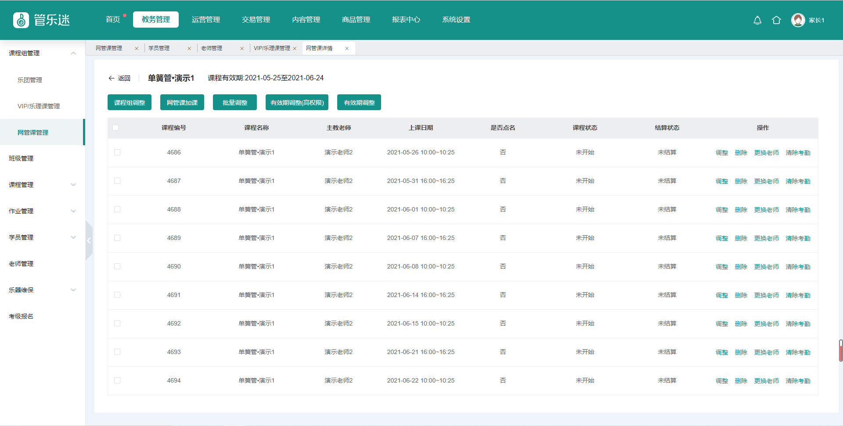Image resolution: width=843 pixels, height=426 pixels.
Task: Close the 学员管理 tab
Action: pyautogui.click(x=189, y=48)
